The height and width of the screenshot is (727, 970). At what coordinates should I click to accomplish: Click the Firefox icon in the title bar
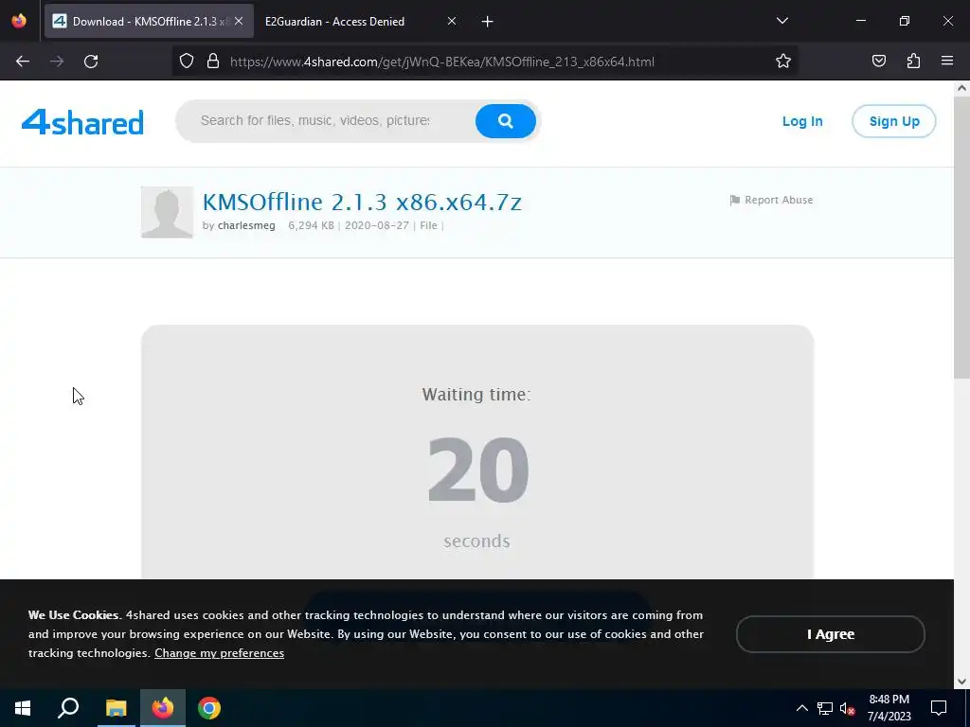(19, 21)
